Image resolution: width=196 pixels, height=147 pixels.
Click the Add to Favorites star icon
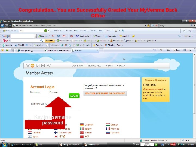[x=7, y=50]
